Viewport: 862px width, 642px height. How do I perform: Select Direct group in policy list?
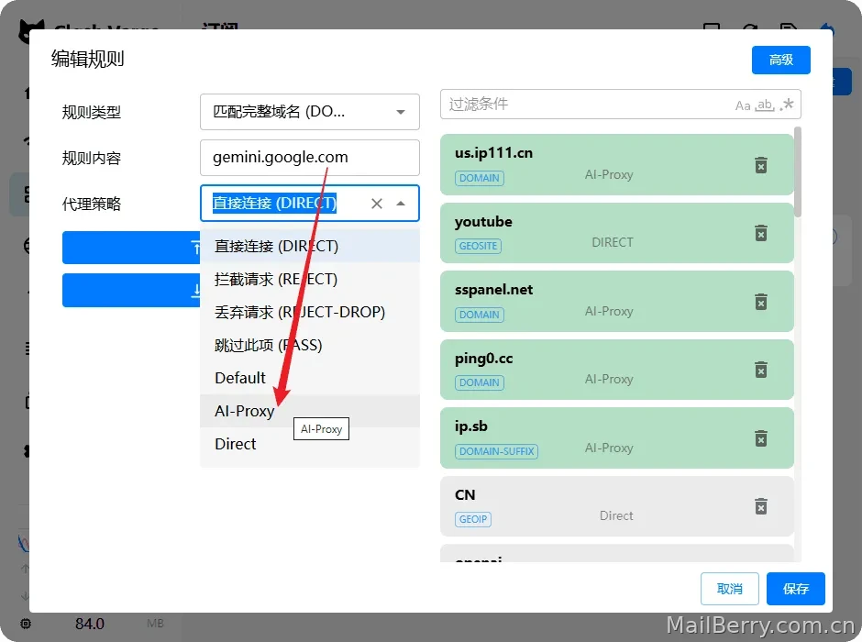310,444
